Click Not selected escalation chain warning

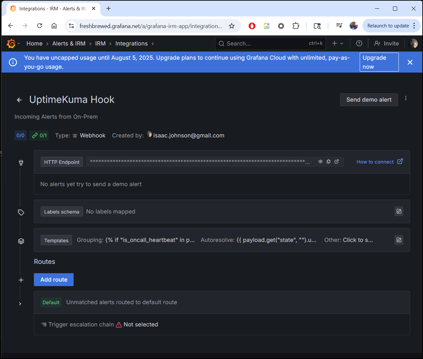point(137,324)
